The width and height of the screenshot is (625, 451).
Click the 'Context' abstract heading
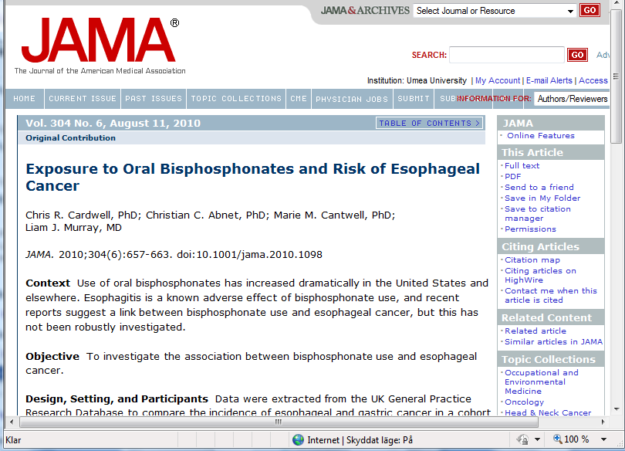click(x=48, y=283)
